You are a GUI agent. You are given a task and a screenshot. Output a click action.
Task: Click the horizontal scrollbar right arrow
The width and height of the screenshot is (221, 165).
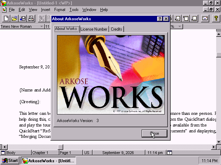[214, 147]
